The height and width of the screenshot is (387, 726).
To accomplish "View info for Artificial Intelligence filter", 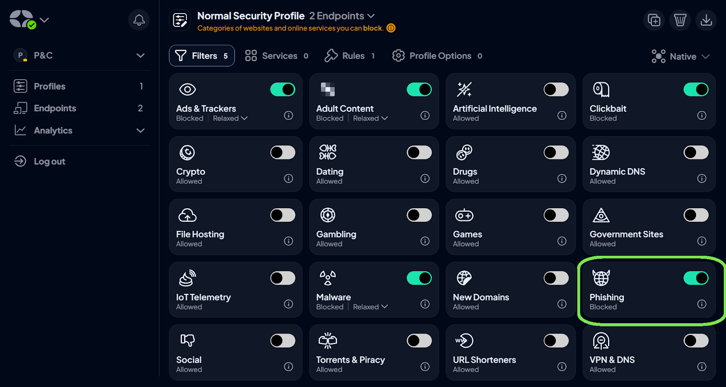I will [x=562, y=115].
